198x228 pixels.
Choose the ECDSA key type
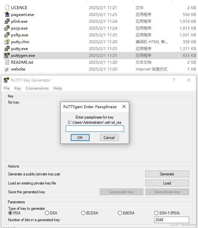click(x=83, y=213)
